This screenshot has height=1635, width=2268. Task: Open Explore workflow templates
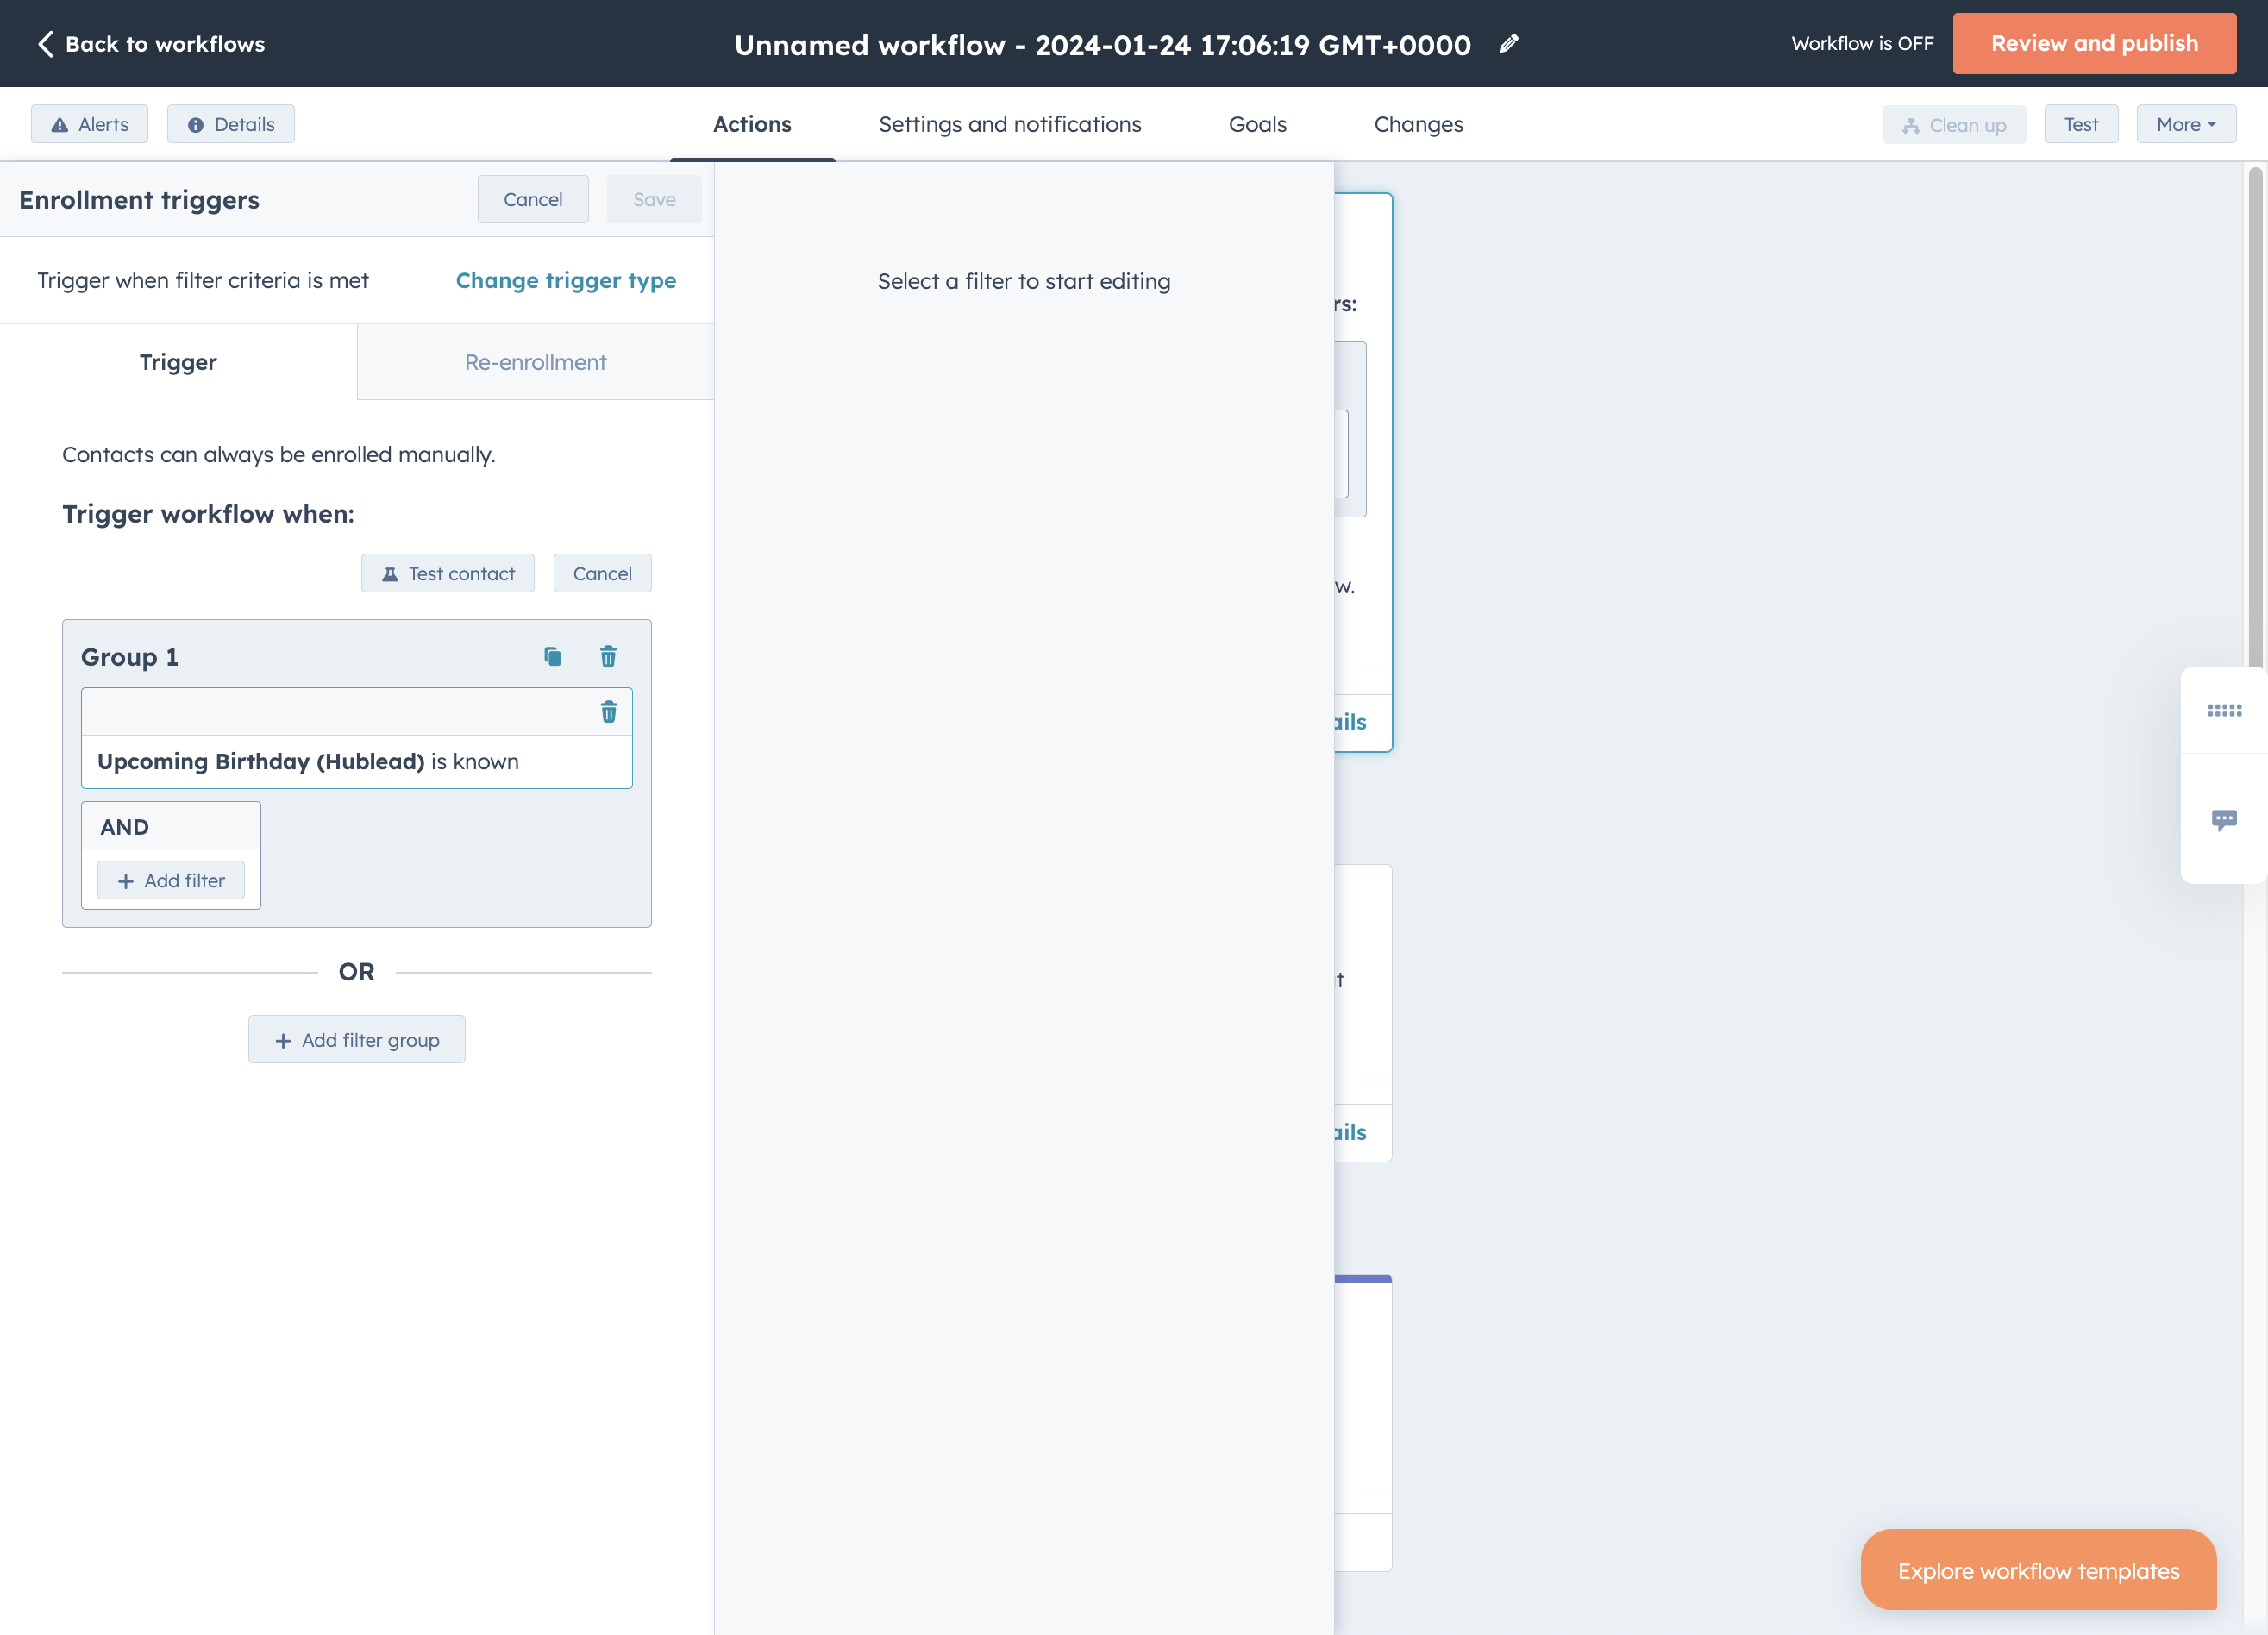2038,1570
